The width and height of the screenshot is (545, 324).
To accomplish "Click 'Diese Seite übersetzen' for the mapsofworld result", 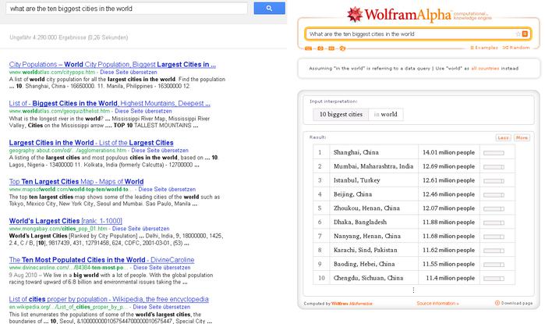I will click(x=167, y=189).
